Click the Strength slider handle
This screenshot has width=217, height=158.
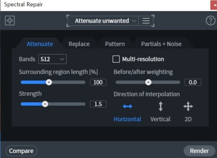(45, 104)
